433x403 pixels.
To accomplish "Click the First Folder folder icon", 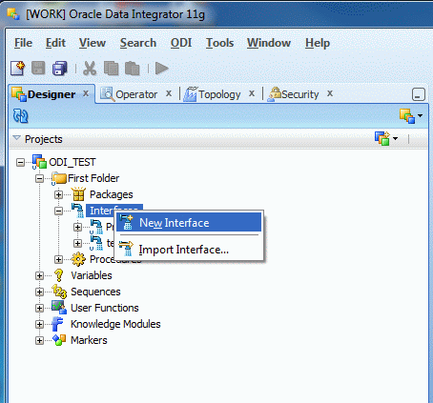I will (59, 178).
